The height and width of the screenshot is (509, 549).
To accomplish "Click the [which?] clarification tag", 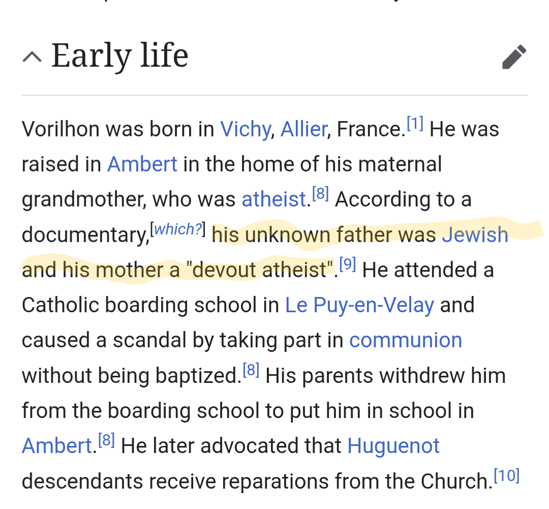I will pyautogui.click(x=178, y=229).
